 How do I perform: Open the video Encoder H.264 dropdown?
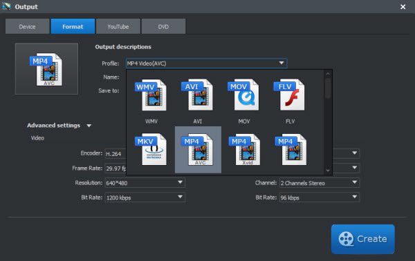pos(116,154)
